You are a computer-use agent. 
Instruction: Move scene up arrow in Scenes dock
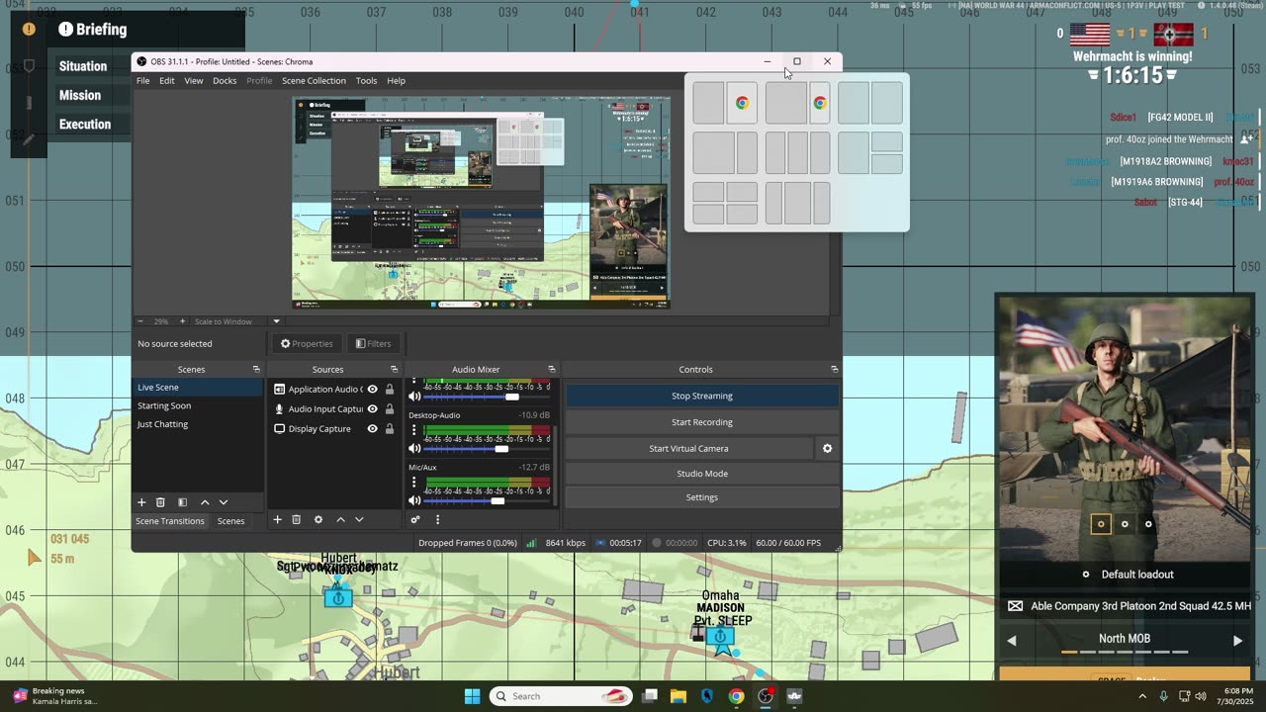point(205,502)
